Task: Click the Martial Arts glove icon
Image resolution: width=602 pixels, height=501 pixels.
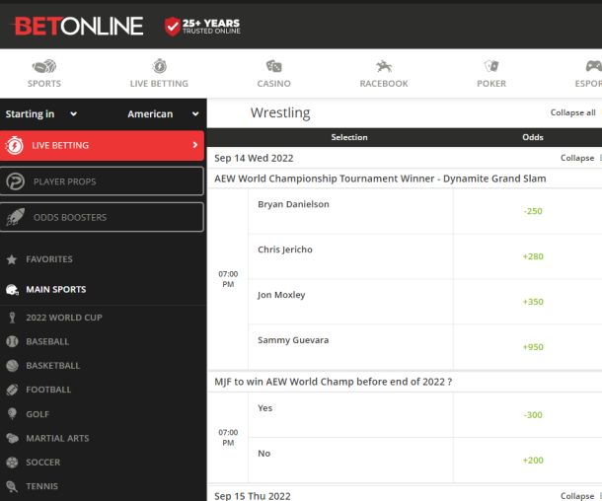Action: click(x=12, y=438)
